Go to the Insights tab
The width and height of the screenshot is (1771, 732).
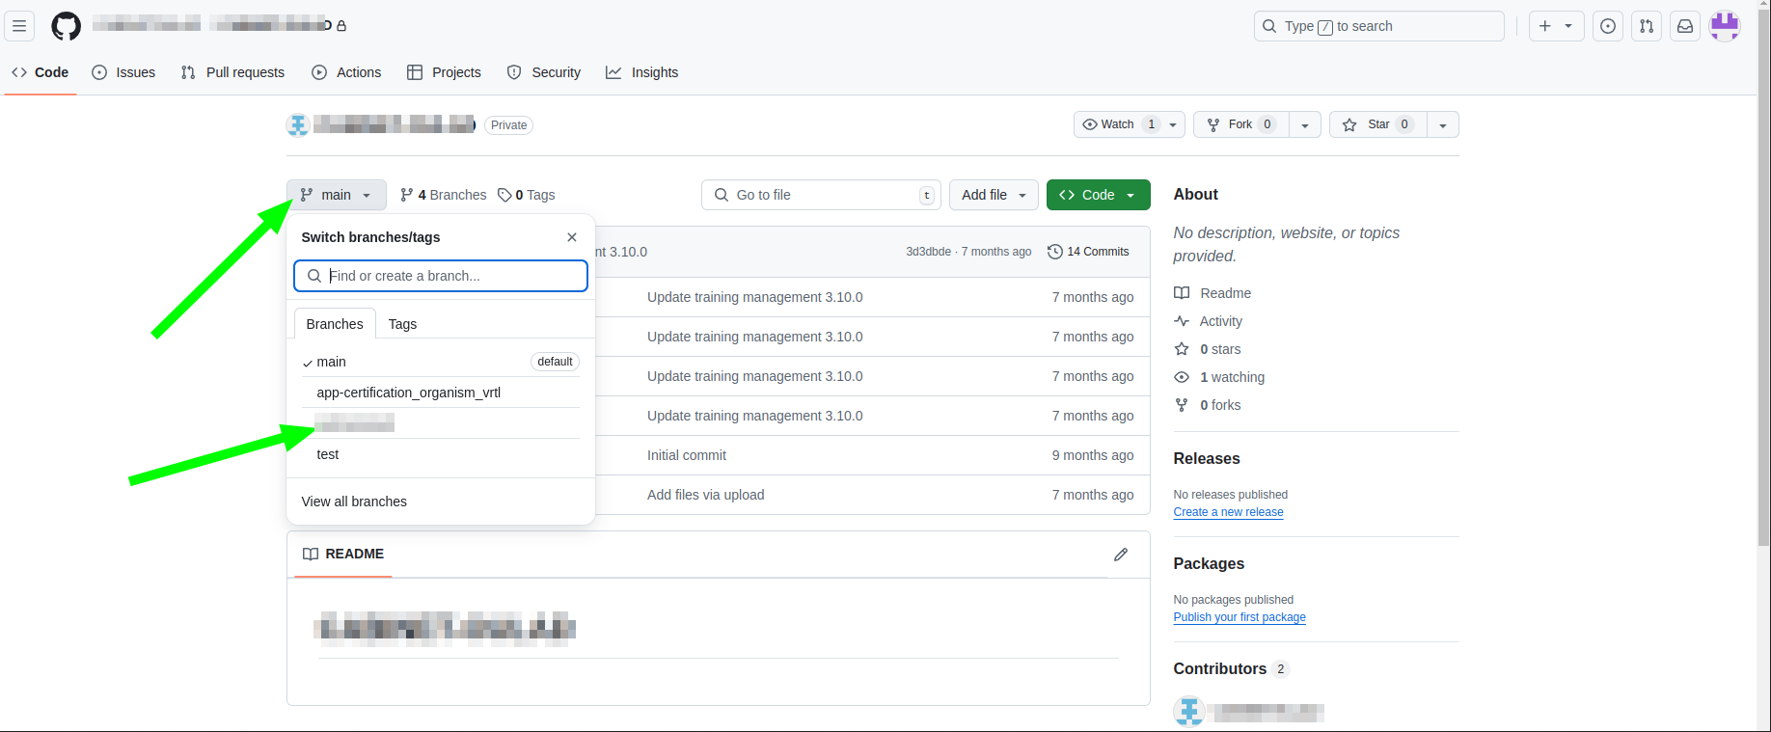click(x=642, y=72)
